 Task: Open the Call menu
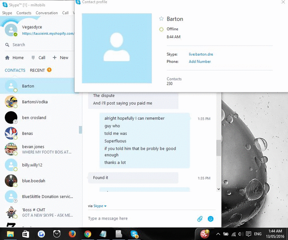point(65,13)
